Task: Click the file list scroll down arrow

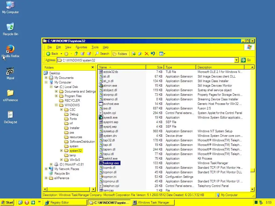Action: coord(252,189)
